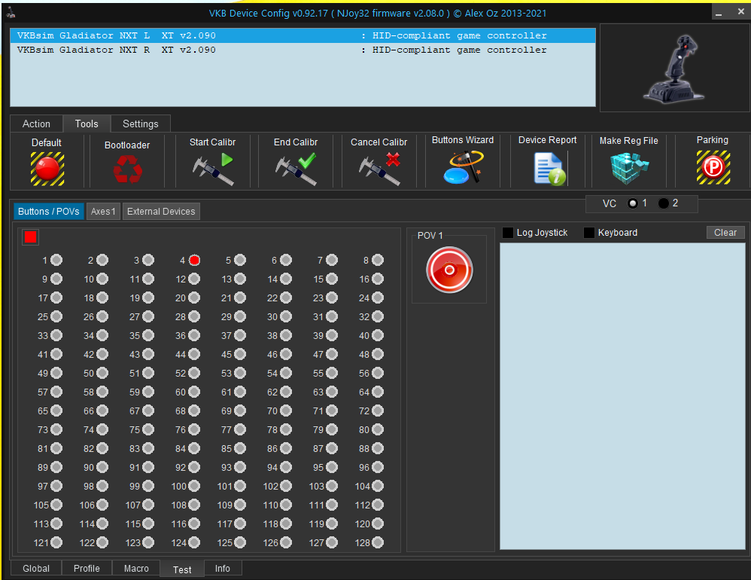
Task: Click button 44 indicator
Action: [x=194, y=354]
